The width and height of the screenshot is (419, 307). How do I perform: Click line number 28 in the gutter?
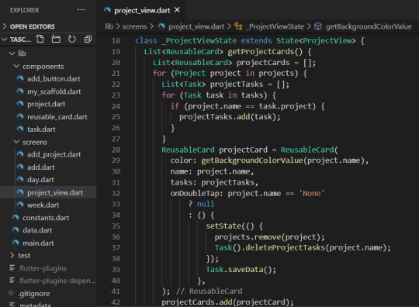[116, 150]
